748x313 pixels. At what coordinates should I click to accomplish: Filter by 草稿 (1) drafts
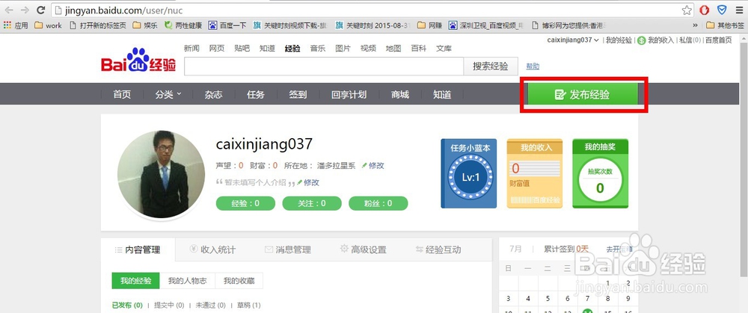[249, 305]
